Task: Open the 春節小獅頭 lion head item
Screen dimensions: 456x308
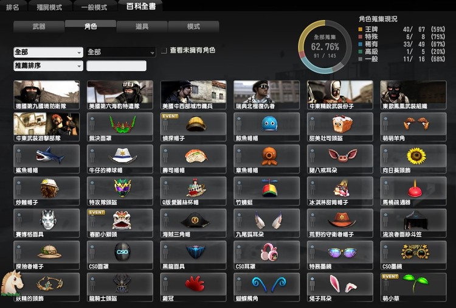Action: [x=120, y=223]
